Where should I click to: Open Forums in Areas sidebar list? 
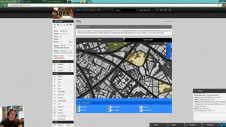(x=63, y=113)
